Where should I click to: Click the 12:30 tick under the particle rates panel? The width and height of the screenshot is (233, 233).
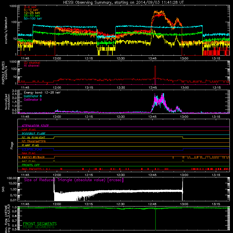coord(121,88)
